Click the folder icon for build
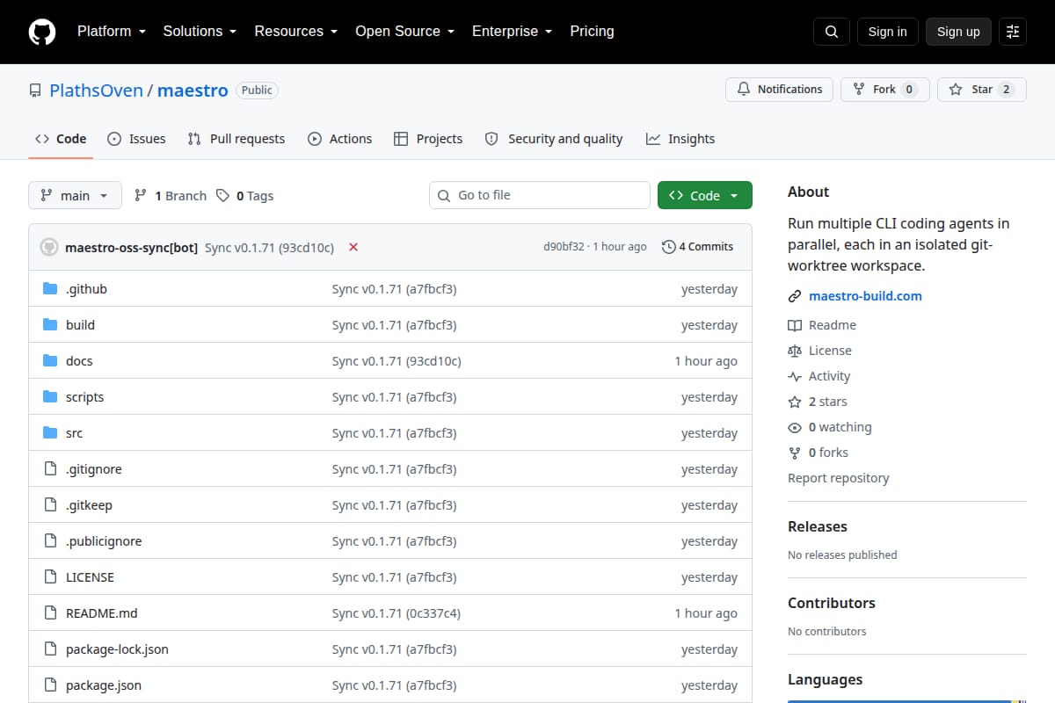Viewport: 1055px width, 703px height. (x=50, y=325)
